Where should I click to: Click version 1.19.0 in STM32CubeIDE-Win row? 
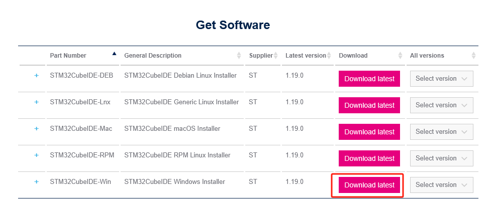(x=294, y=182)
